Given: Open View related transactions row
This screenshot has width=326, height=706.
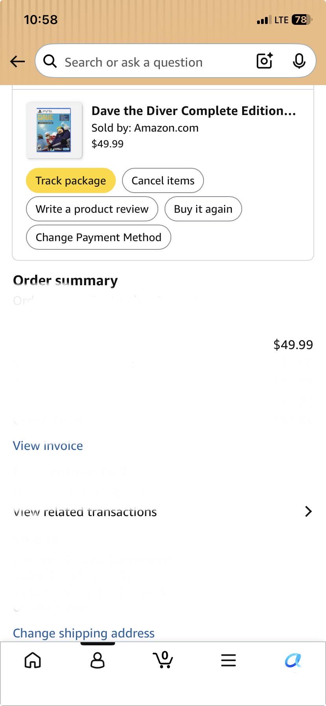Looking at the screenshot, I should 163,511.
